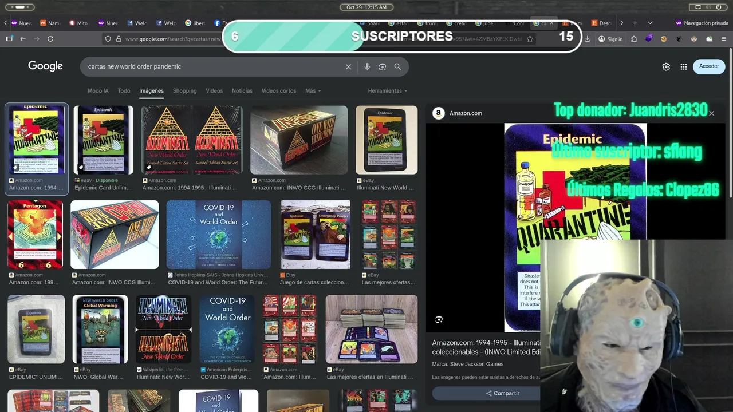Switch to the liberi Google browser tab
Screen dimensions: 733x412
click(195, 23)
